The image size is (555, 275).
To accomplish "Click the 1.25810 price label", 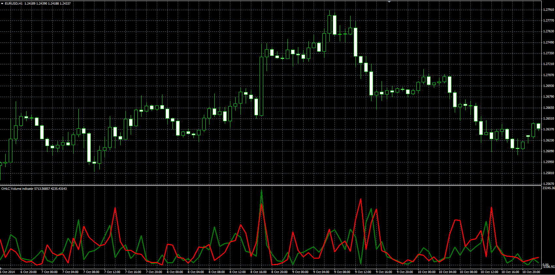I will (x=548, y=173).
